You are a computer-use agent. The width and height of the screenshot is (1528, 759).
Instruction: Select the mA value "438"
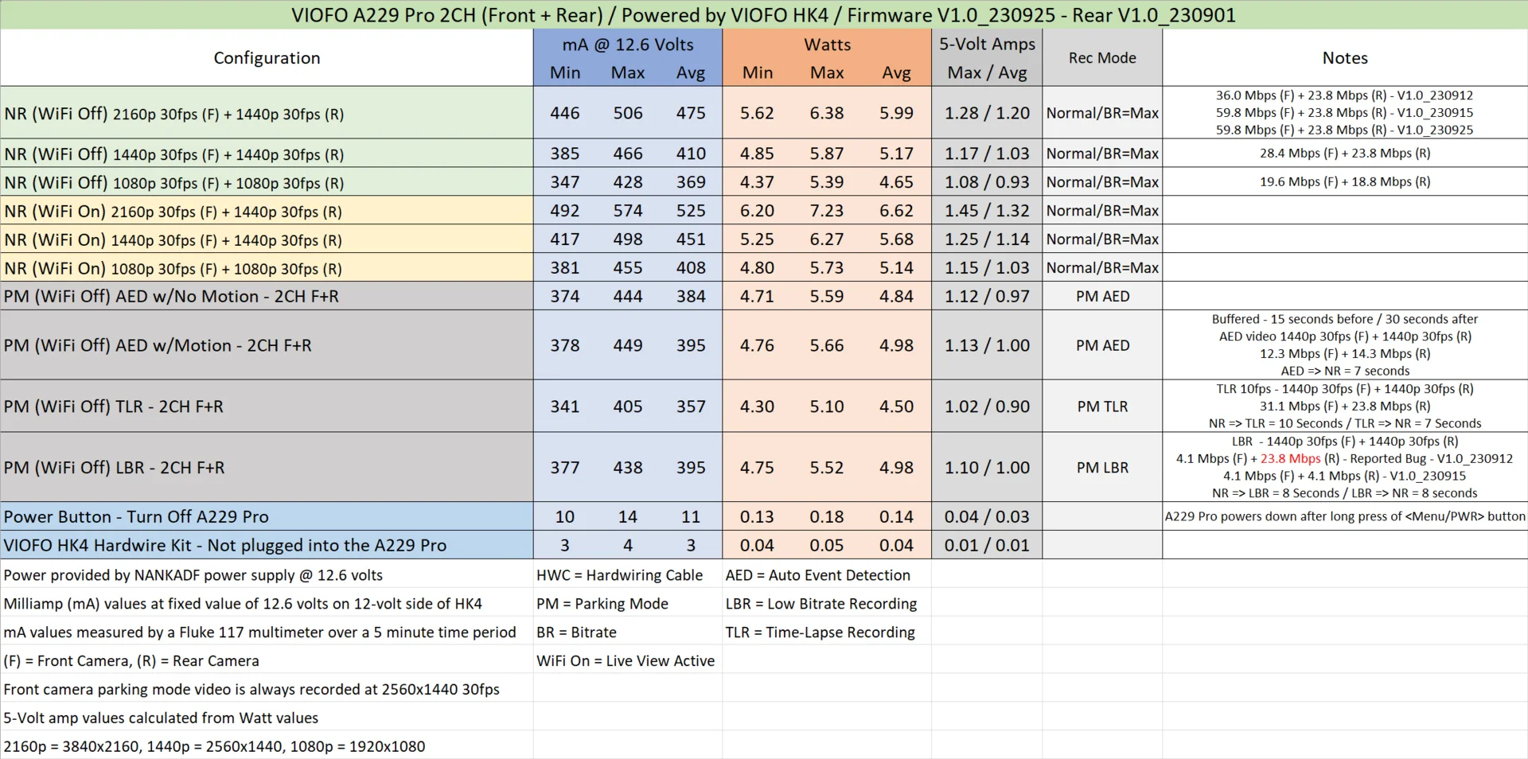(x=628, y=468)
